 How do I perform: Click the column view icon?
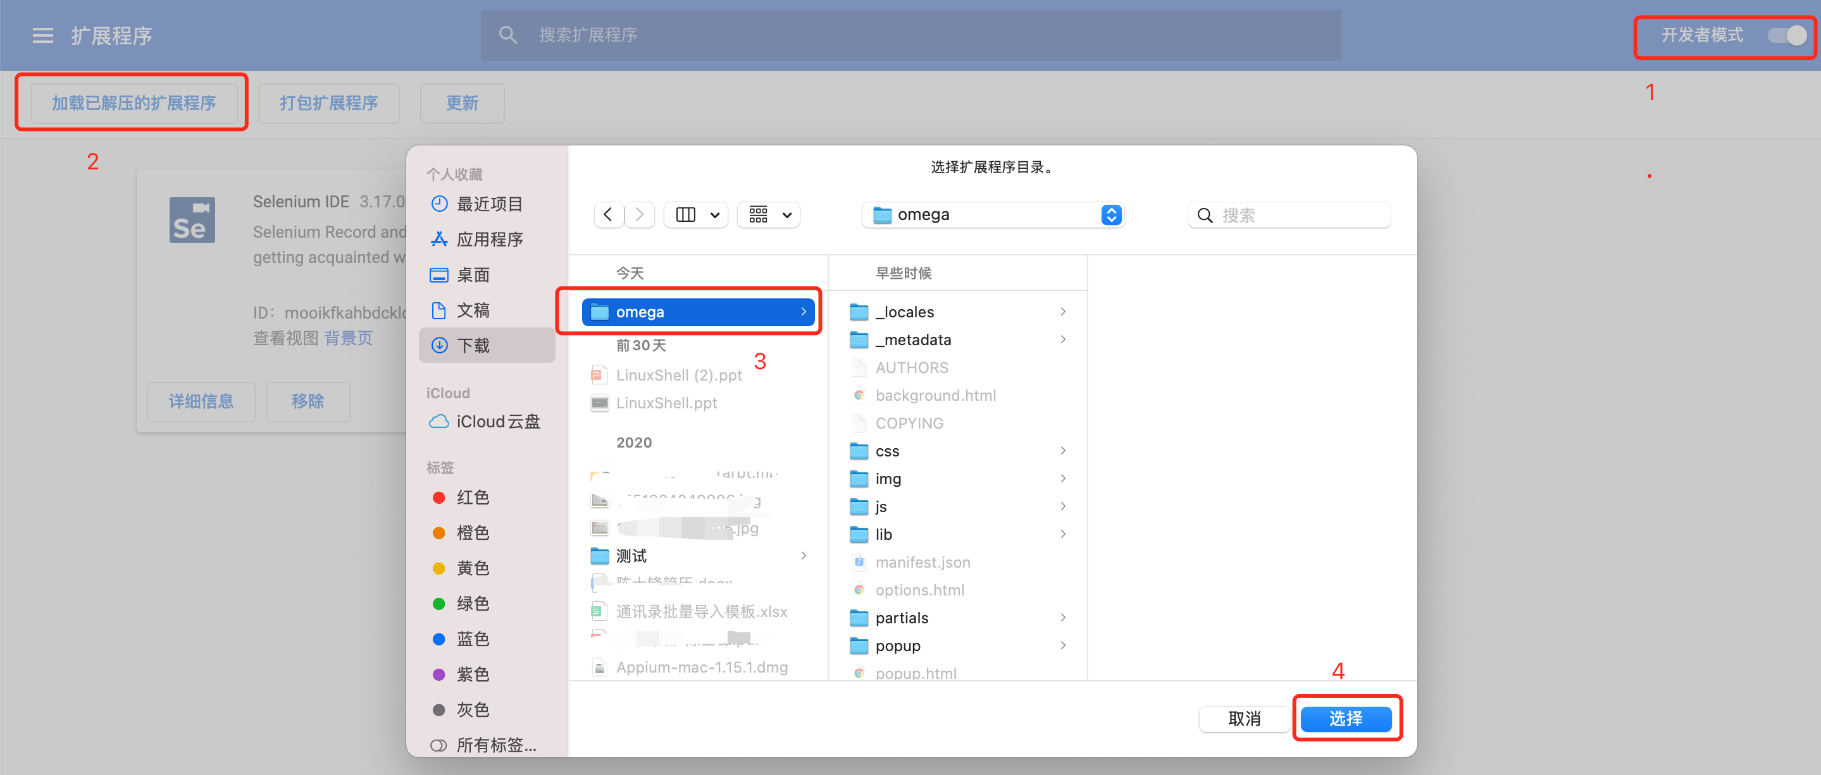tap(686, 215)
